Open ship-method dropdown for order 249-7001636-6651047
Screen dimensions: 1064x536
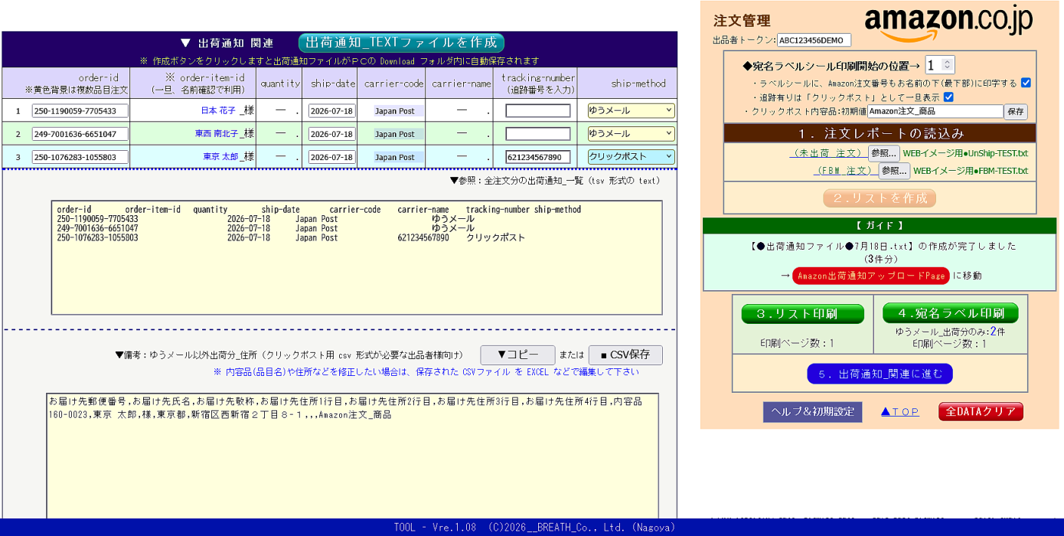(x=632, y=133)
